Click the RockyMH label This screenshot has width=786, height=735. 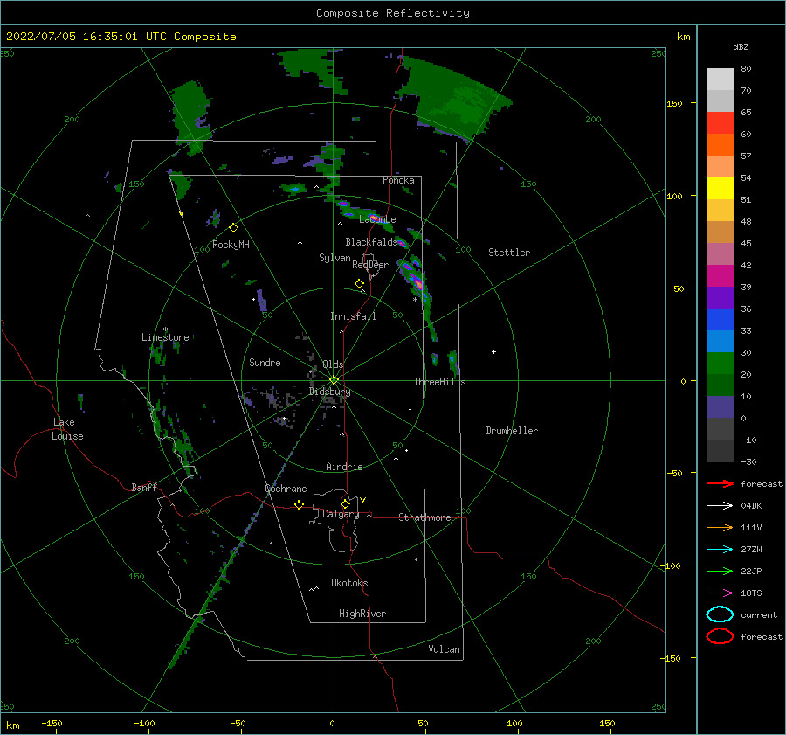(x=231, y=245)
